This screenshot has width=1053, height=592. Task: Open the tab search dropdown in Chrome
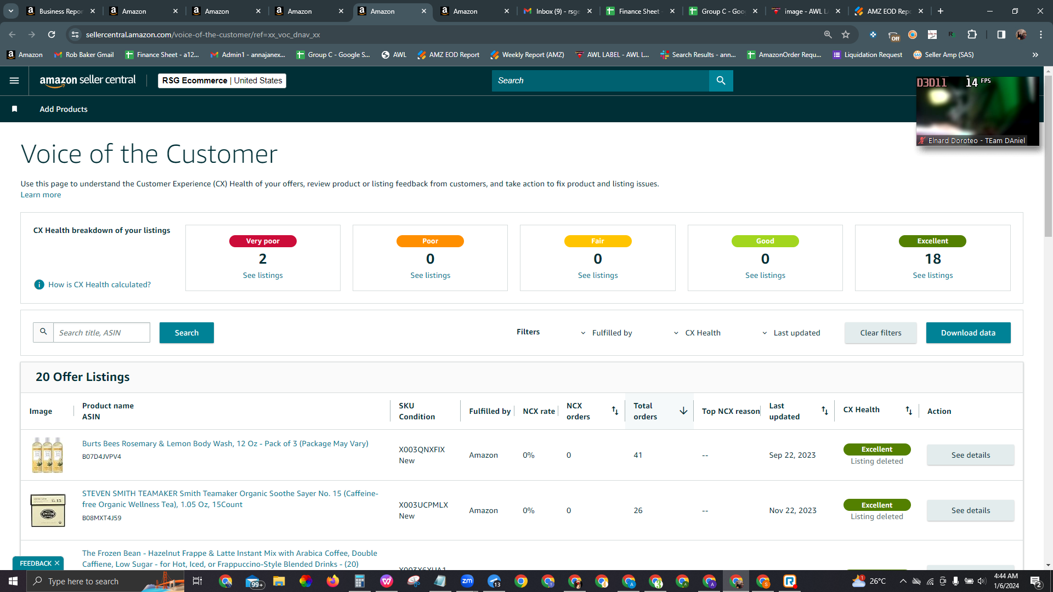pos(10,11)
